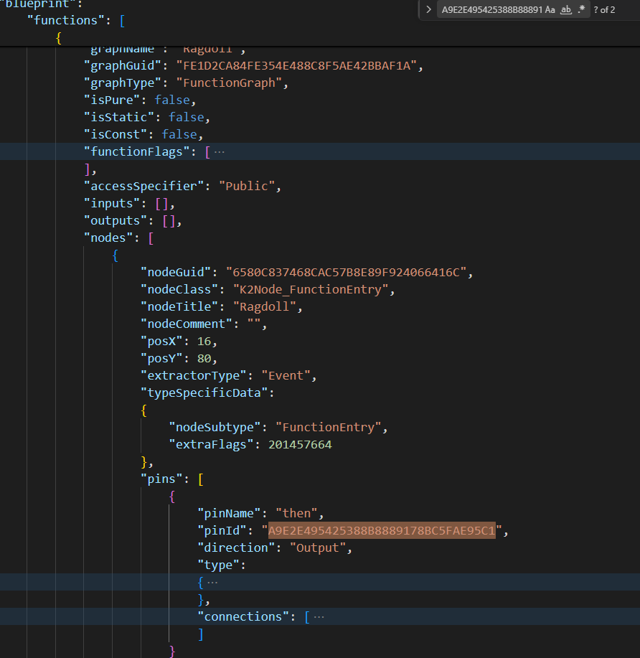This screenshot has width=640, height=658.
Task: Expand the folded type object ellipsis
Action: (212, 583)
